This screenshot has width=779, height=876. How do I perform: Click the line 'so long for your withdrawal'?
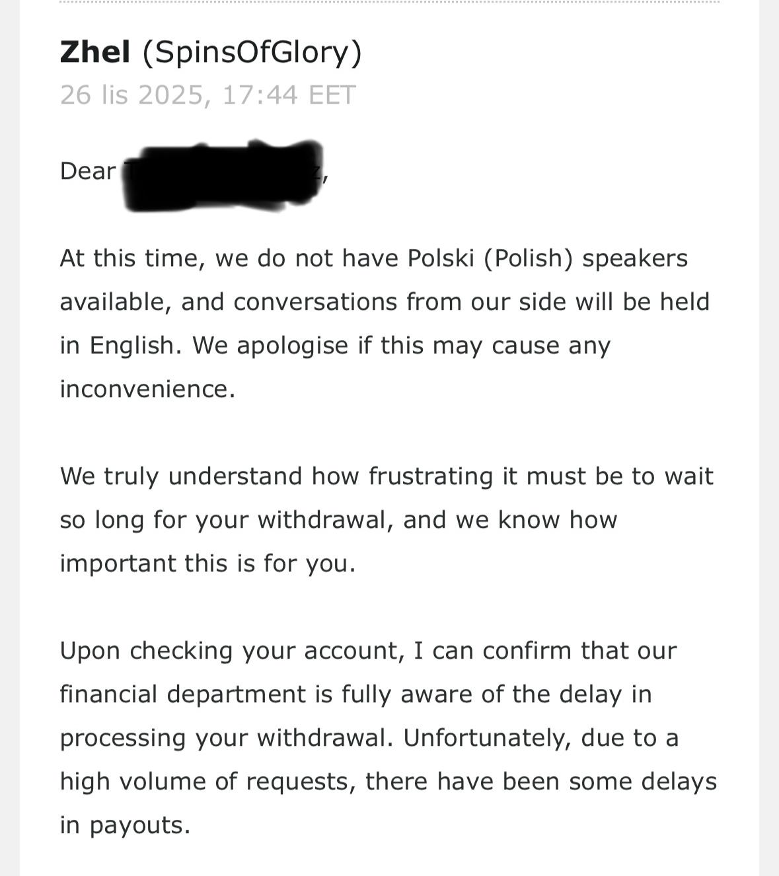338,520
